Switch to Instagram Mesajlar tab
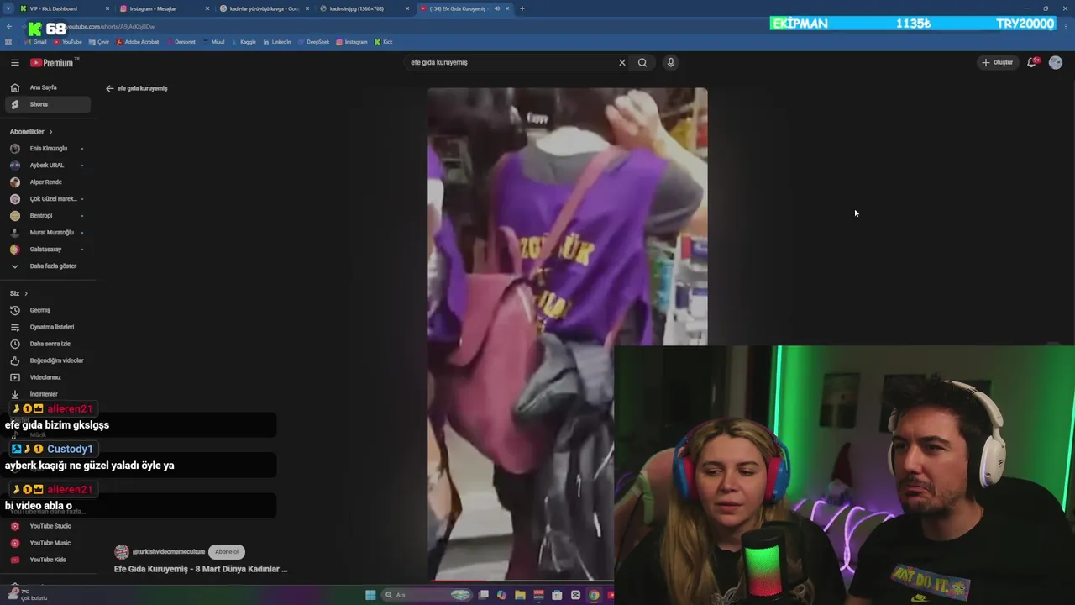This screenshot has height=605, width=1075. click(164, 8)
